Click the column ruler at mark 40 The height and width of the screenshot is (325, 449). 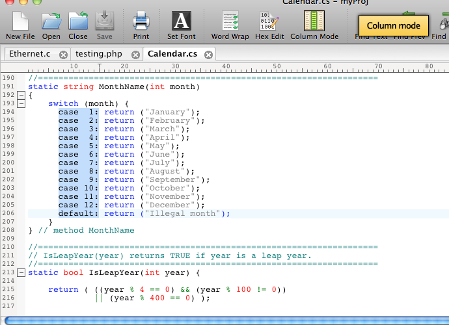pyautogui.click(x=226, y=66)
